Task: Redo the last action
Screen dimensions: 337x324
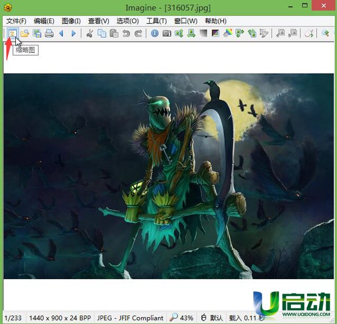Action: (x=138, y=33)
